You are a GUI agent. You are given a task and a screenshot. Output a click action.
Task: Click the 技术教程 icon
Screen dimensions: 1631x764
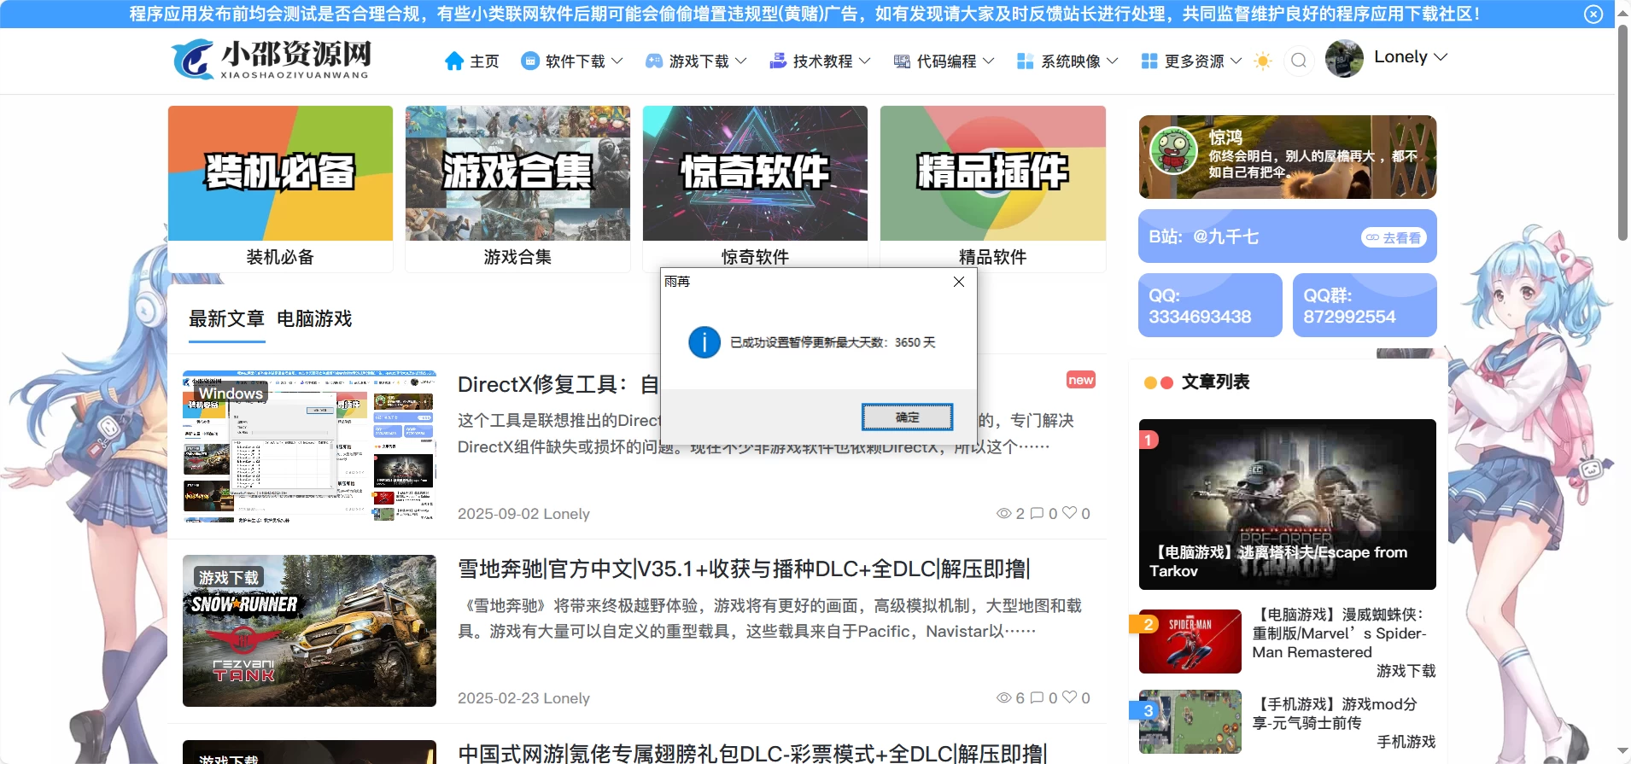pyautogui.click(x=778, y=61)
